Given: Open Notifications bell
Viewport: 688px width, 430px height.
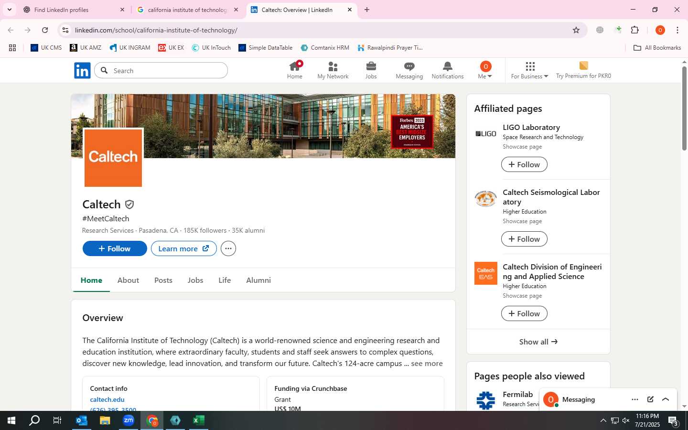Looking at the screenshot, I should tap(448, 70).
